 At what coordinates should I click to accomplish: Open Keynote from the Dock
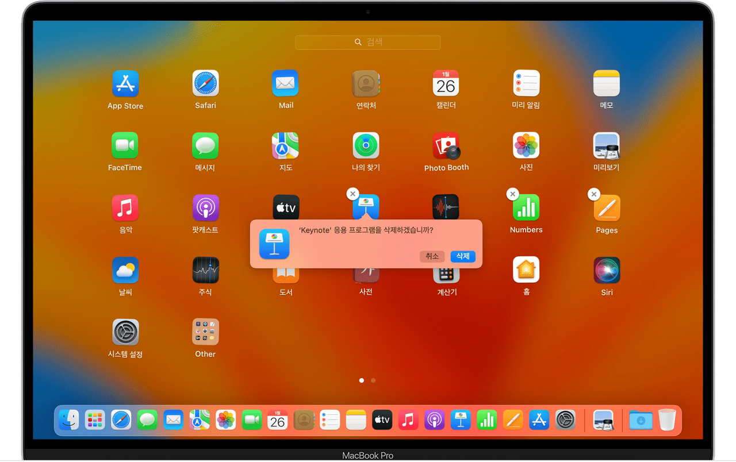click(x=461, y=419)
